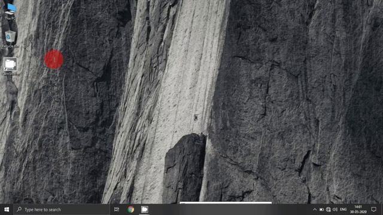Image resolution: width=383 pixels, height=215 pixels.
Task: Select the Recycle Bin desktop icon
Action: 10,38
